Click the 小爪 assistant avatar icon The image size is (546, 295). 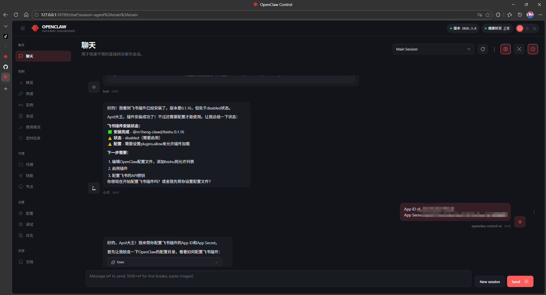point(94,188)
